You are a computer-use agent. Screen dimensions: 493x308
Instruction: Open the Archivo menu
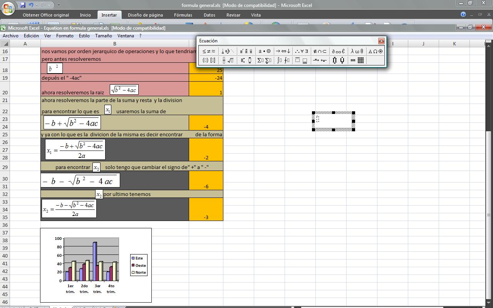point(10,36)
